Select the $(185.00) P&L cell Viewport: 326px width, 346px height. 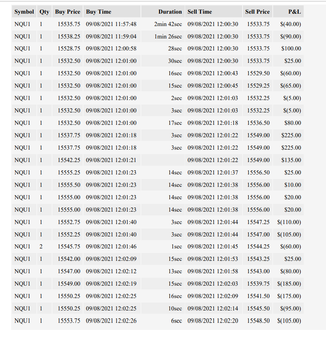(288, 284)
